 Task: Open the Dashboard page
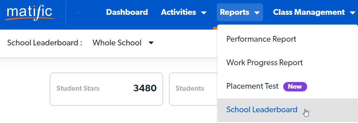click(x=127, y=12)
